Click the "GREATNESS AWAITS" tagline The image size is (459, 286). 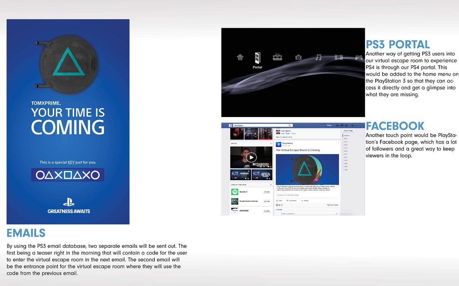[x=69, y=211]
